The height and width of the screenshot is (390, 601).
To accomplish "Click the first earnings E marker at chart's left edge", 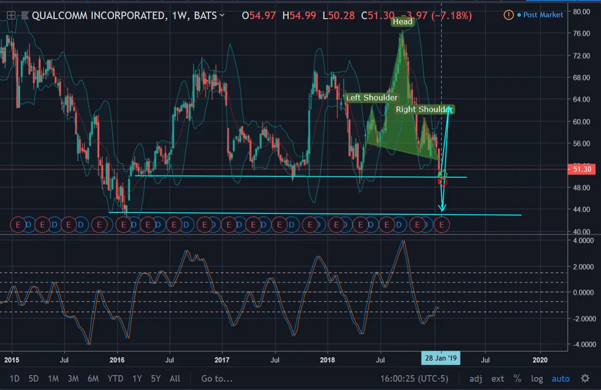I will [18, 225].
